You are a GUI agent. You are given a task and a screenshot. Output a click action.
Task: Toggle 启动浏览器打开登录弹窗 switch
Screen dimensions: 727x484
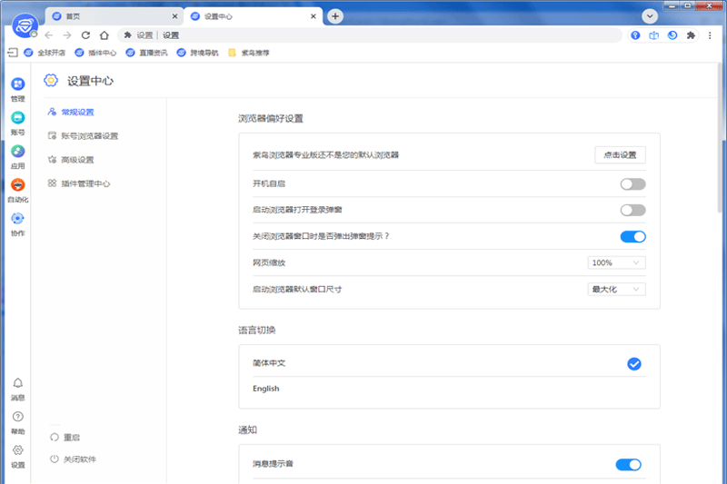pos(632,211)
